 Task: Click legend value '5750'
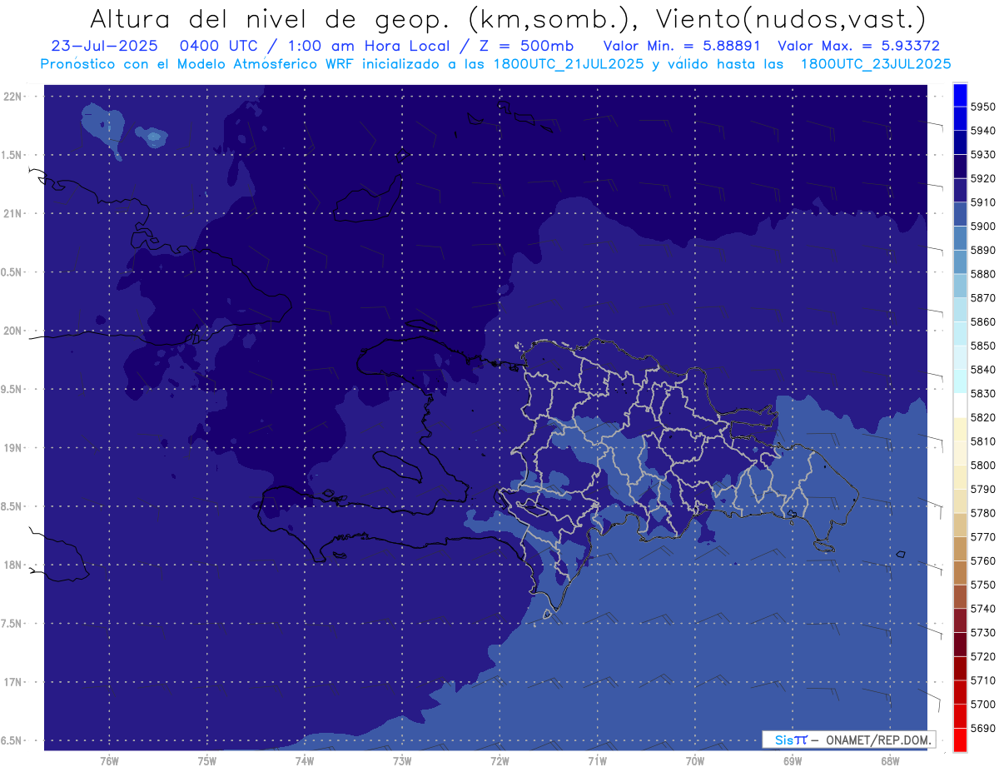[x=982, y=585]
